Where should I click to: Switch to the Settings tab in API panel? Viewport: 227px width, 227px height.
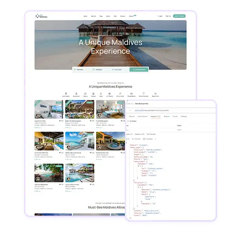184,116
